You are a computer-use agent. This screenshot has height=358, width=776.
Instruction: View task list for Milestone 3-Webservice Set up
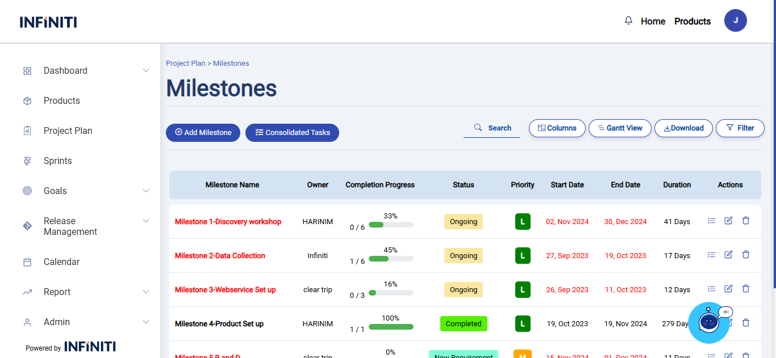click(711, 289)
